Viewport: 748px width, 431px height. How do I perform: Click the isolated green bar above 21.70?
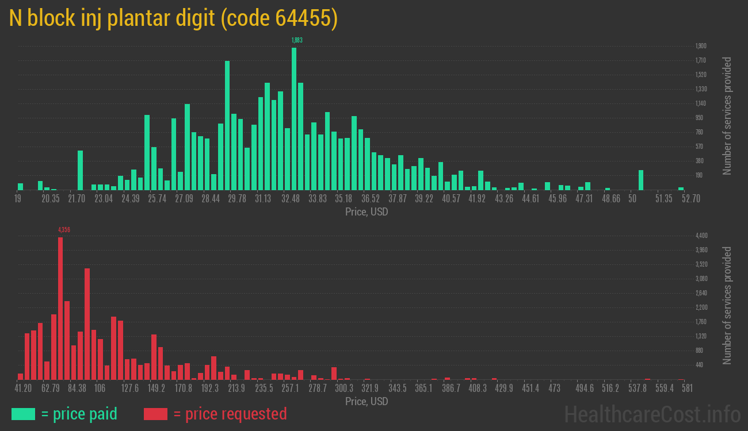[81, 170]
